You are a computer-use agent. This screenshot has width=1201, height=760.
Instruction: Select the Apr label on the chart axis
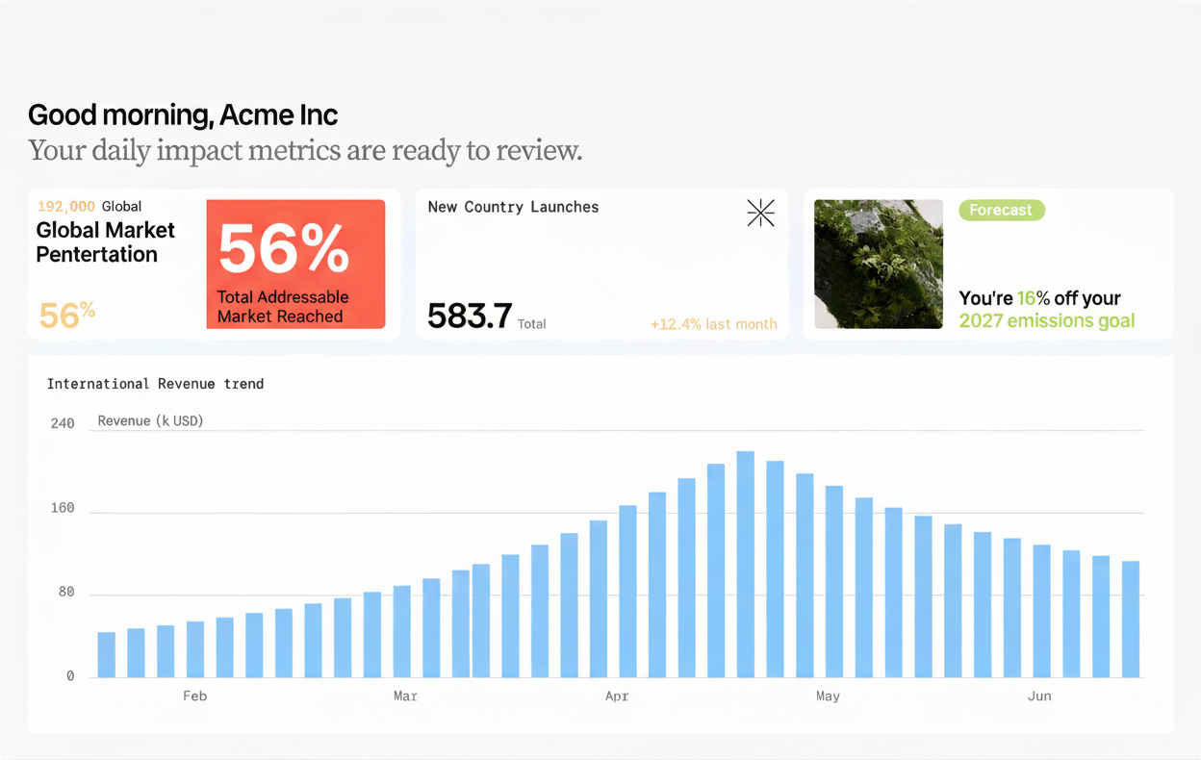click(617, 697)
